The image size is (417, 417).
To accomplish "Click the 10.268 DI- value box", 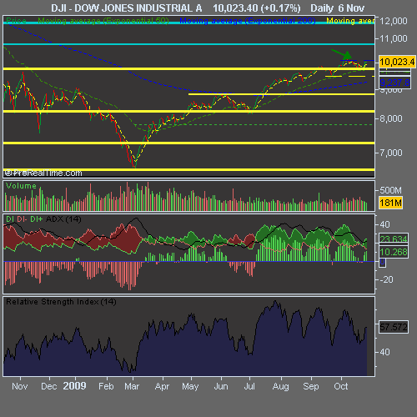I will pos(394,252).
